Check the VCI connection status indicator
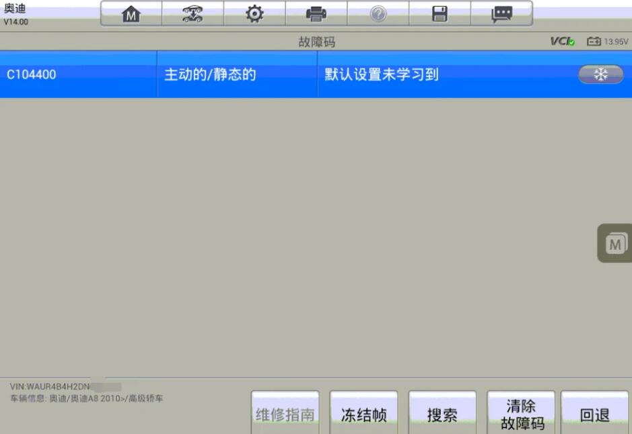632x434 pixels. (x=562, y=42)
